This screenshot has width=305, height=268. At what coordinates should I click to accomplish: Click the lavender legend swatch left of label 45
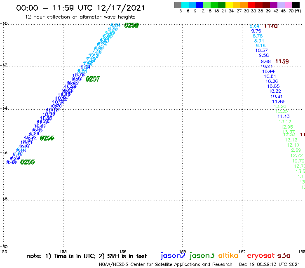pyautogui.click(x=281, y=5)
